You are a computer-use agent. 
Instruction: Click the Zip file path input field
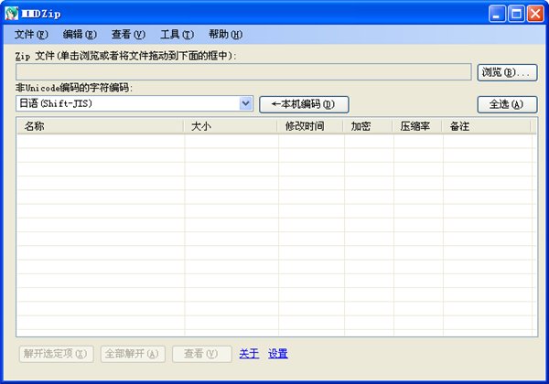pos(243,72)
